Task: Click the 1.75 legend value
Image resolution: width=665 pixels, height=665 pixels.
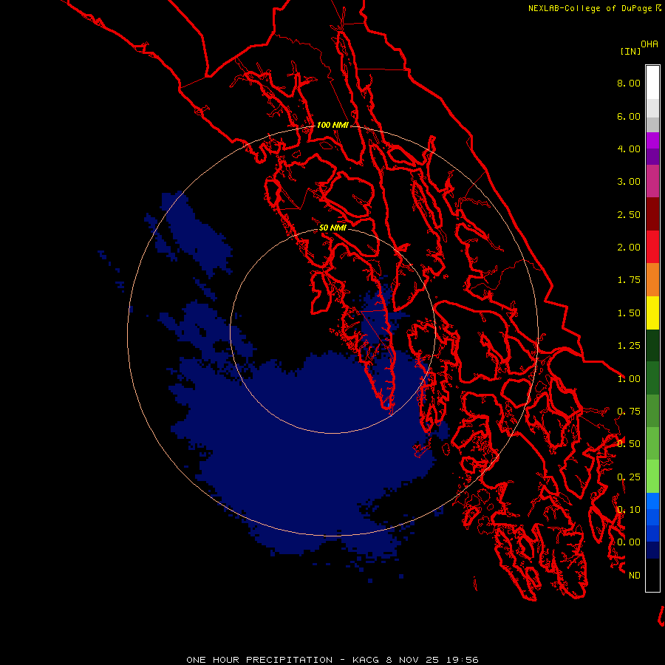Action: pyautogui.click(x=629, y=280)
